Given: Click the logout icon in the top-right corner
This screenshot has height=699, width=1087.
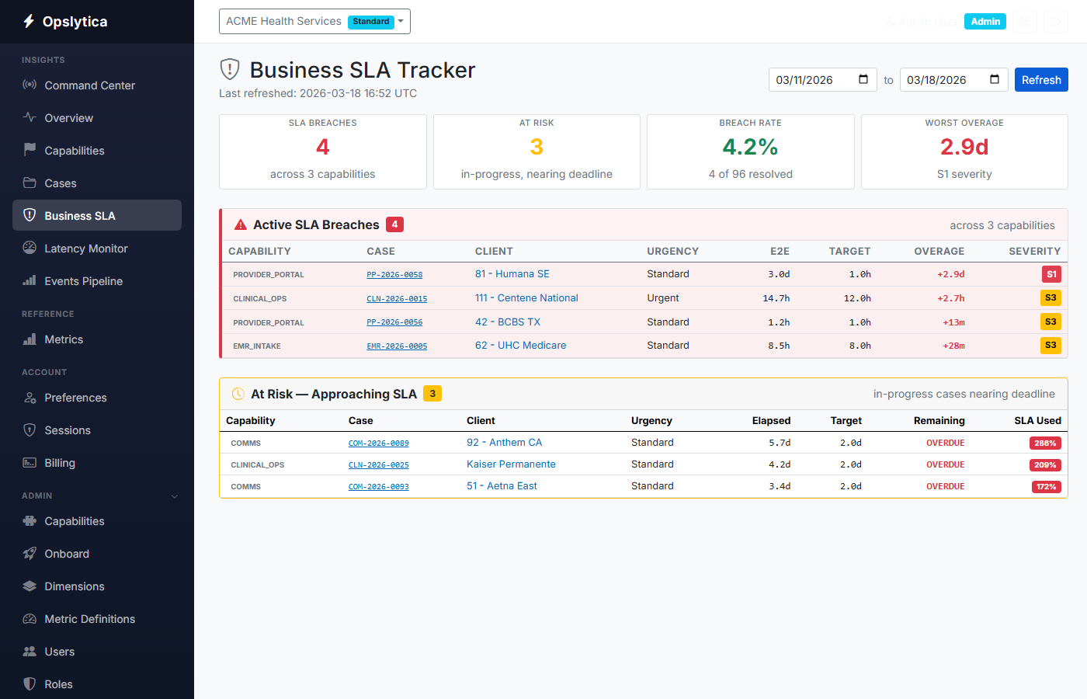Looking at the screenshot, I should [1056, 21].
